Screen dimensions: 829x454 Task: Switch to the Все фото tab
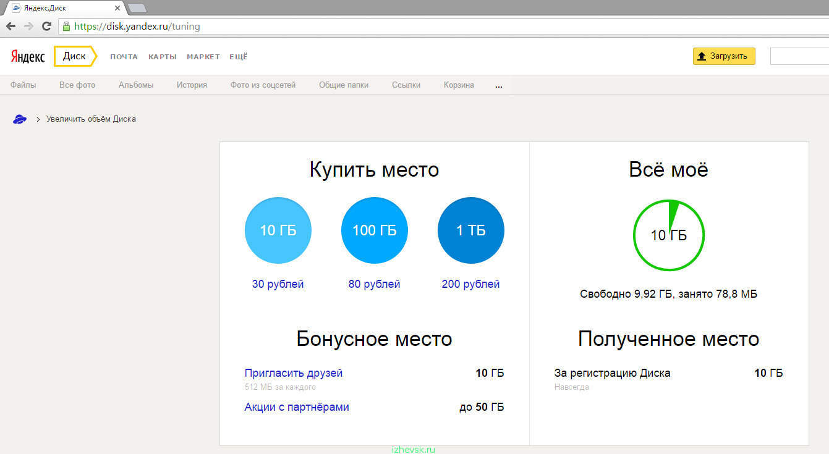pos(77,85)
